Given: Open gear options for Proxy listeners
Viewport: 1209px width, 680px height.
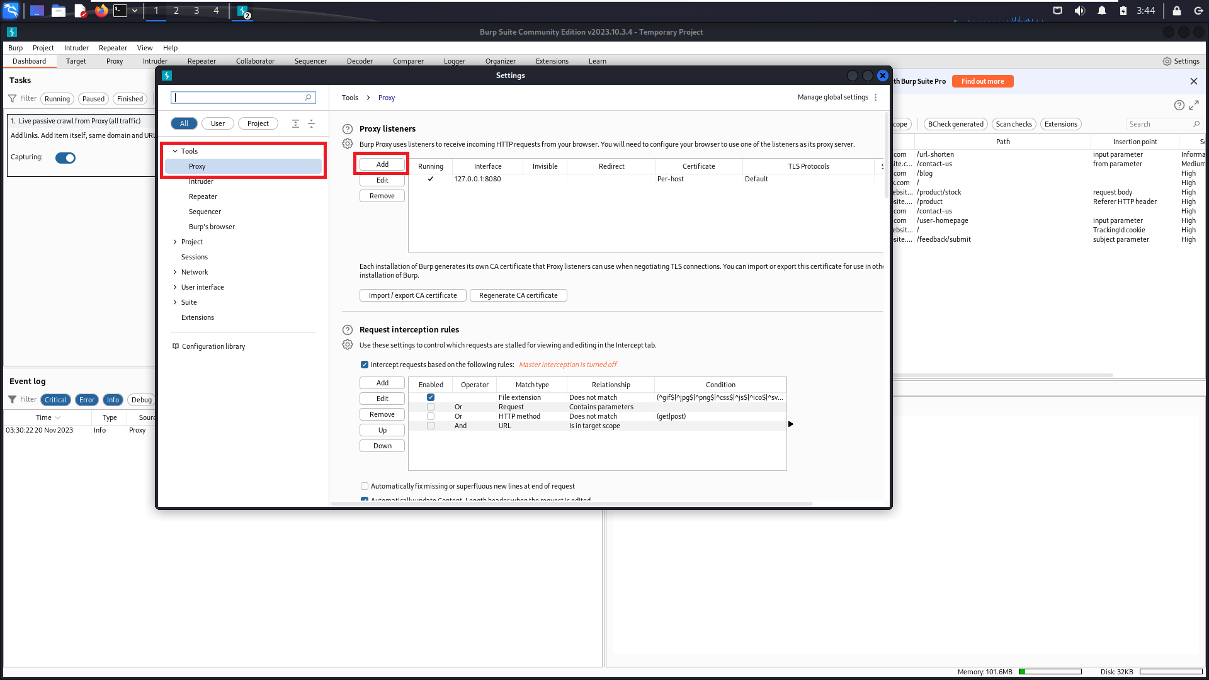Looking at the screenshot, I should (347, 144).
